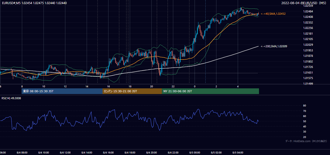This screenshot has height=155, width=330.
Task: Click the 8/4 20:00 bottom time label
Action: [152, 153]
